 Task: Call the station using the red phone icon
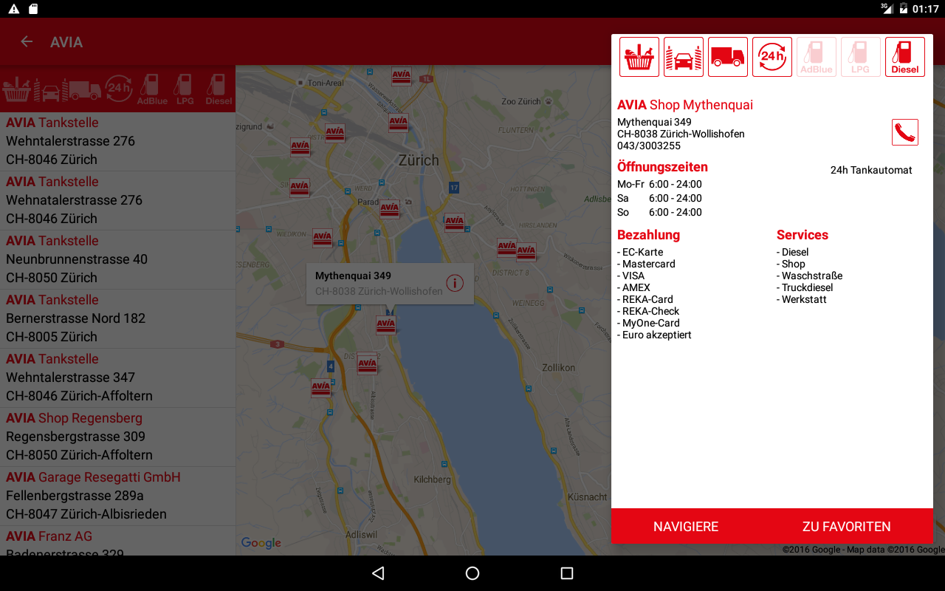[905, 132]
